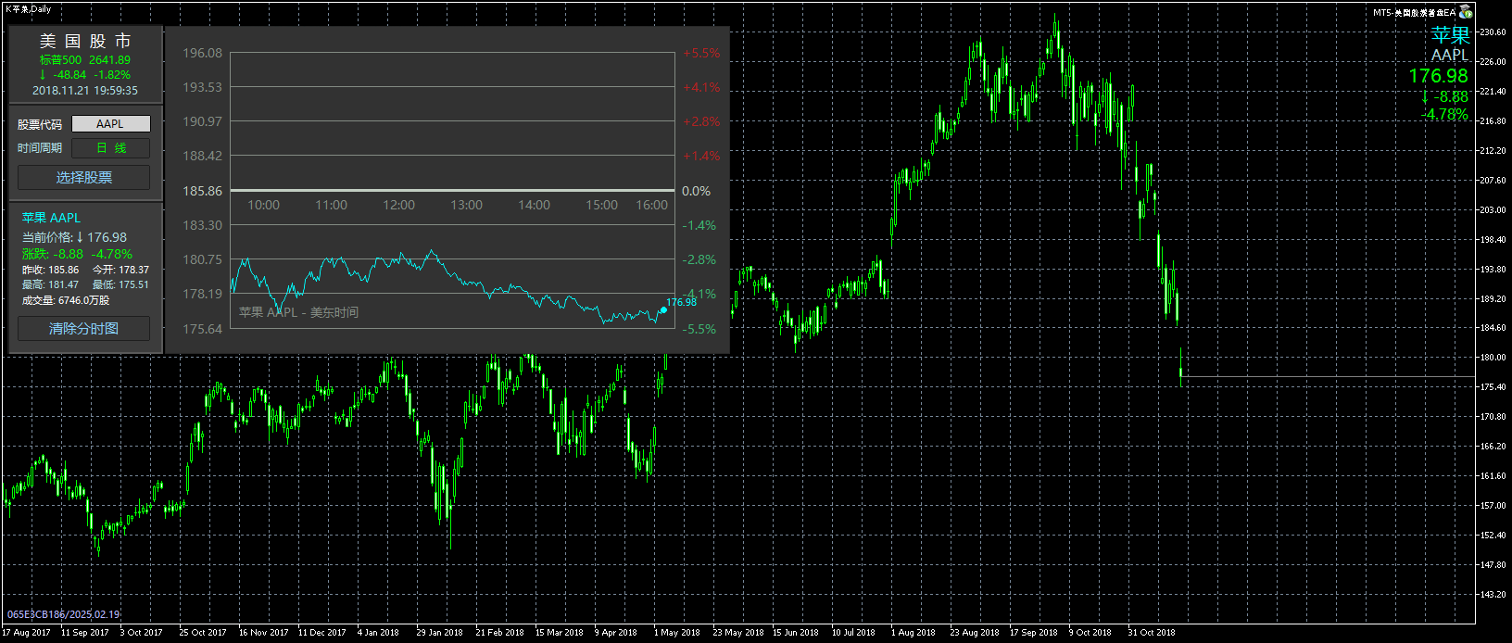Screen dimensions: 1512x643
Task: Click the 203.00 level on the price axis
Action: point(1493,210)
